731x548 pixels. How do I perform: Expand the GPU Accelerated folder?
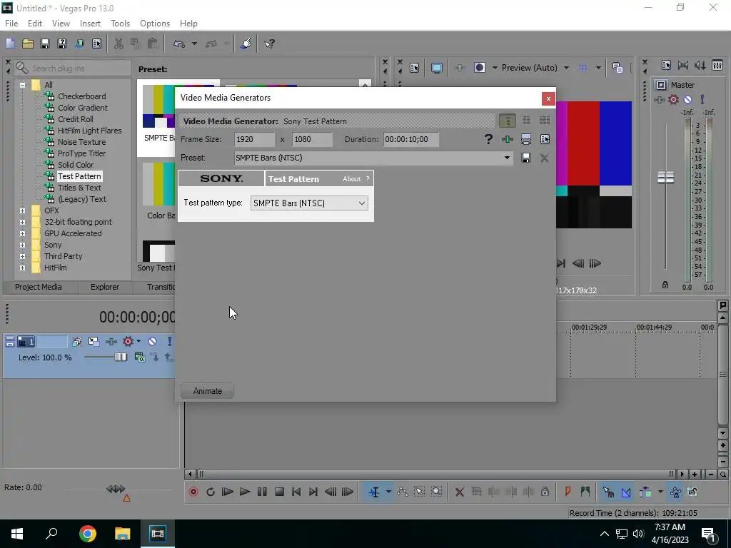coord(22,233)
